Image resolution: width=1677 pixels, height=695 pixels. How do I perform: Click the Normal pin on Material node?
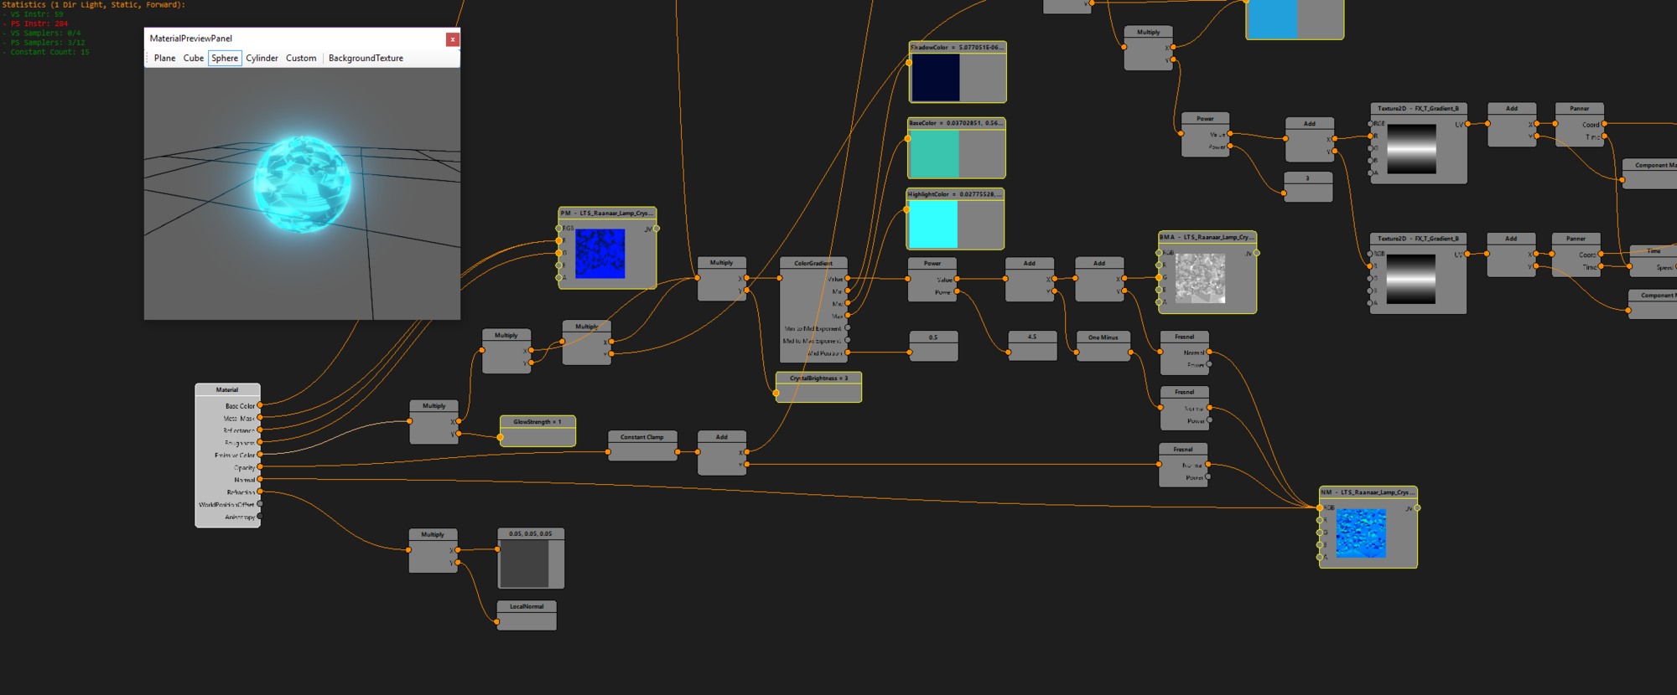260,480
